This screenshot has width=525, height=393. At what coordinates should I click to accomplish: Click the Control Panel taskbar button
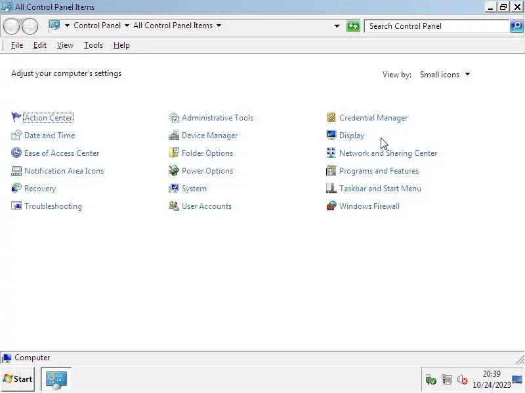click(56, 379)
